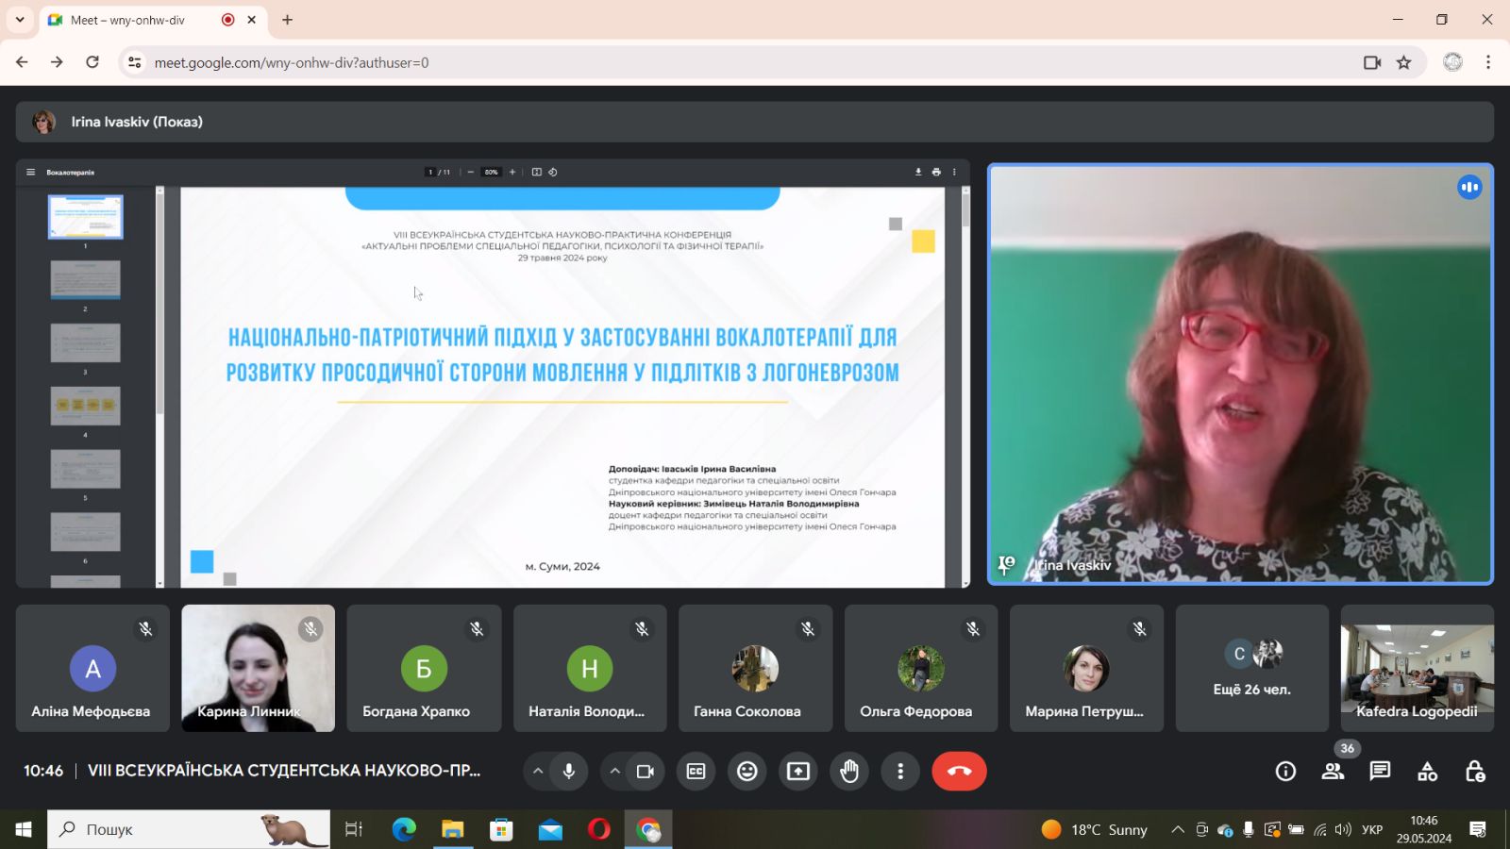This screenshot has width=1510, height=849.
Task: Open more options three-dot menu
Action: pyautogui.click(x=900, y=772)
